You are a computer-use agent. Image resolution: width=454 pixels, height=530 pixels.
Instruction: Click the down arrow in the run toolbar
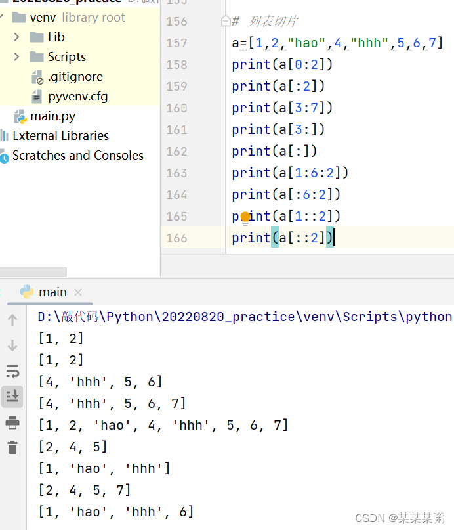[12, 345]
